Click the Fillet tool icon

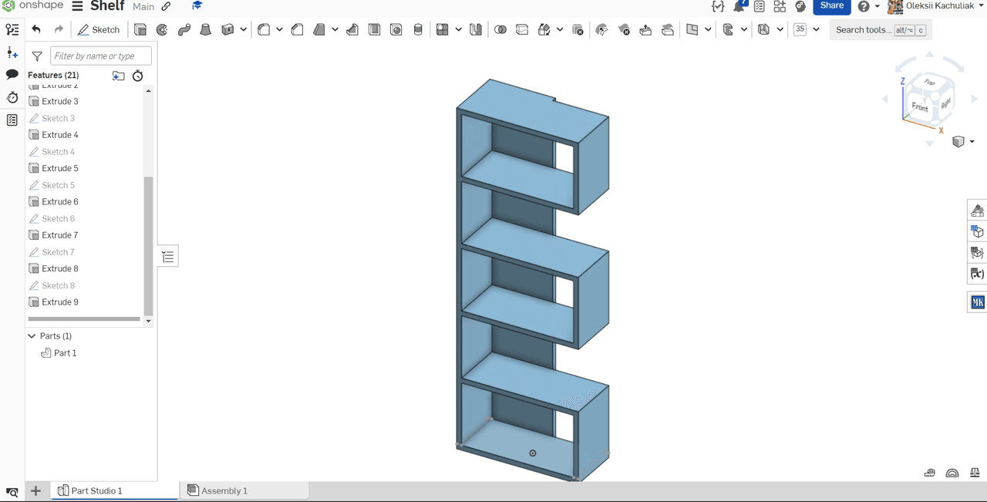[x=264, y=30]
